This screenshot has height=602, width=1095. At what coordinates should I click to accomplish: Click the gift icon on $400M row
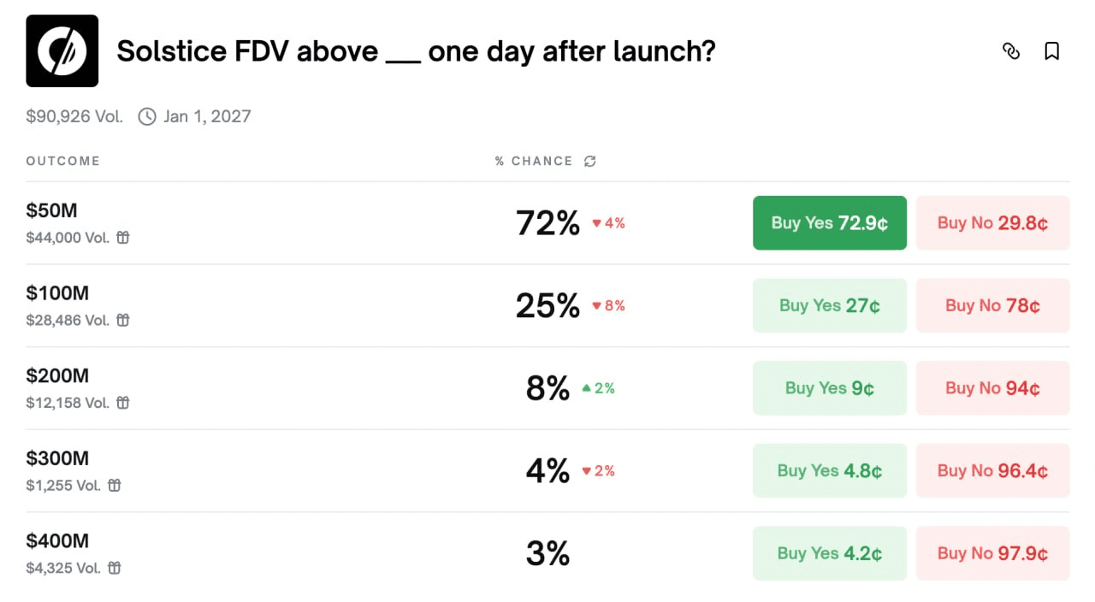pyautogui.click(x=115, y=568)
